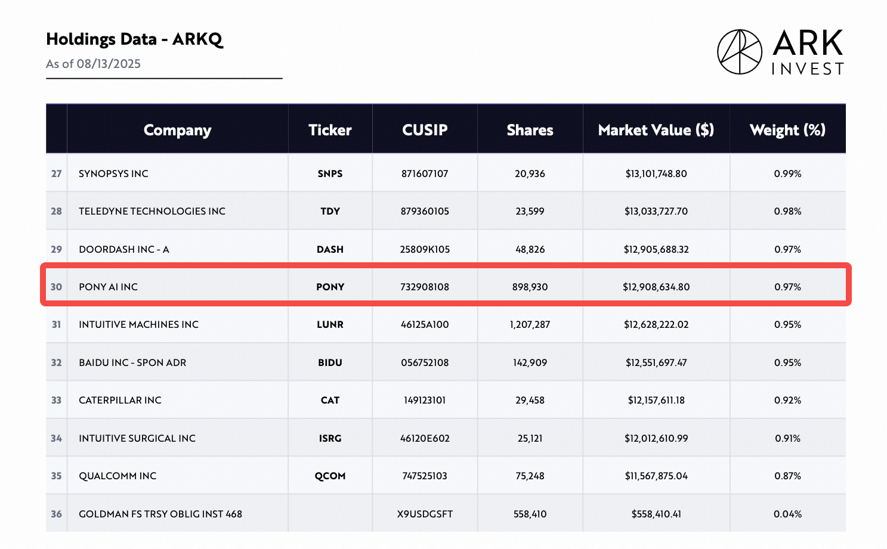Click the Holdings Data - ARKQ title

tap(134, 39)
